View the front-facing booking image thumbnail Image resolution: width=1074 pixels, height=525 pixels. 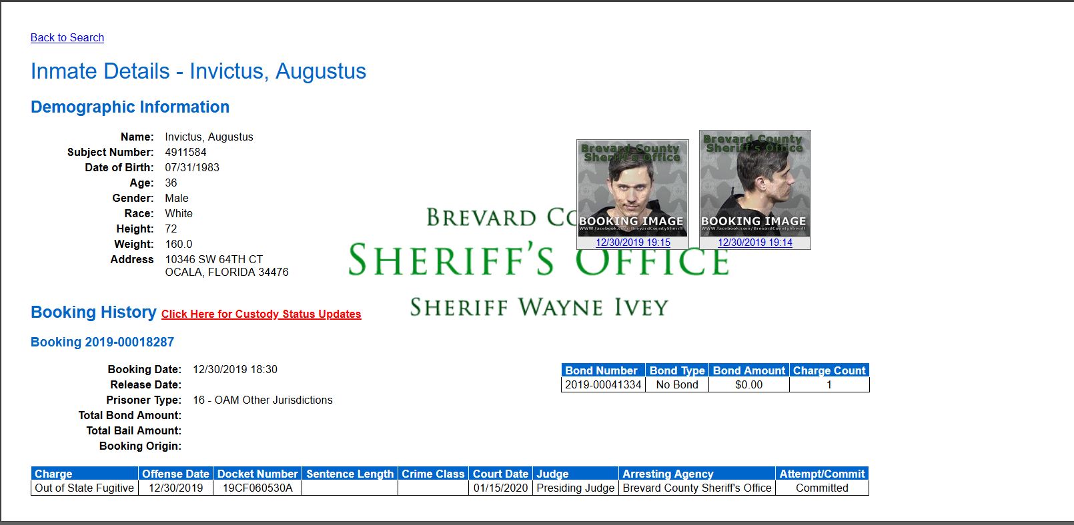point(632,188)
